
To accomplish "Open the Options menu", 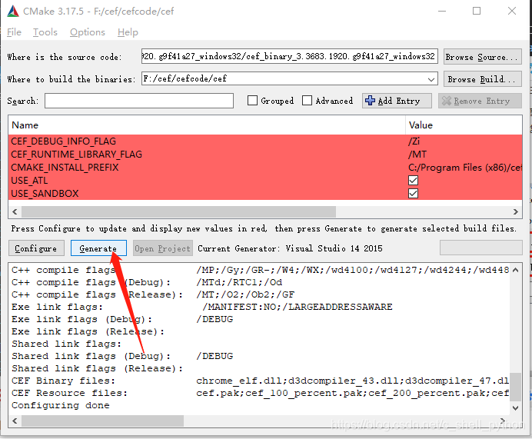I will [88, 32].
